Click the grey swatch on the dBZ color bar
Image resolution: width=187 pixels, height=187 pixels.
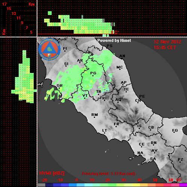point(42,185)
